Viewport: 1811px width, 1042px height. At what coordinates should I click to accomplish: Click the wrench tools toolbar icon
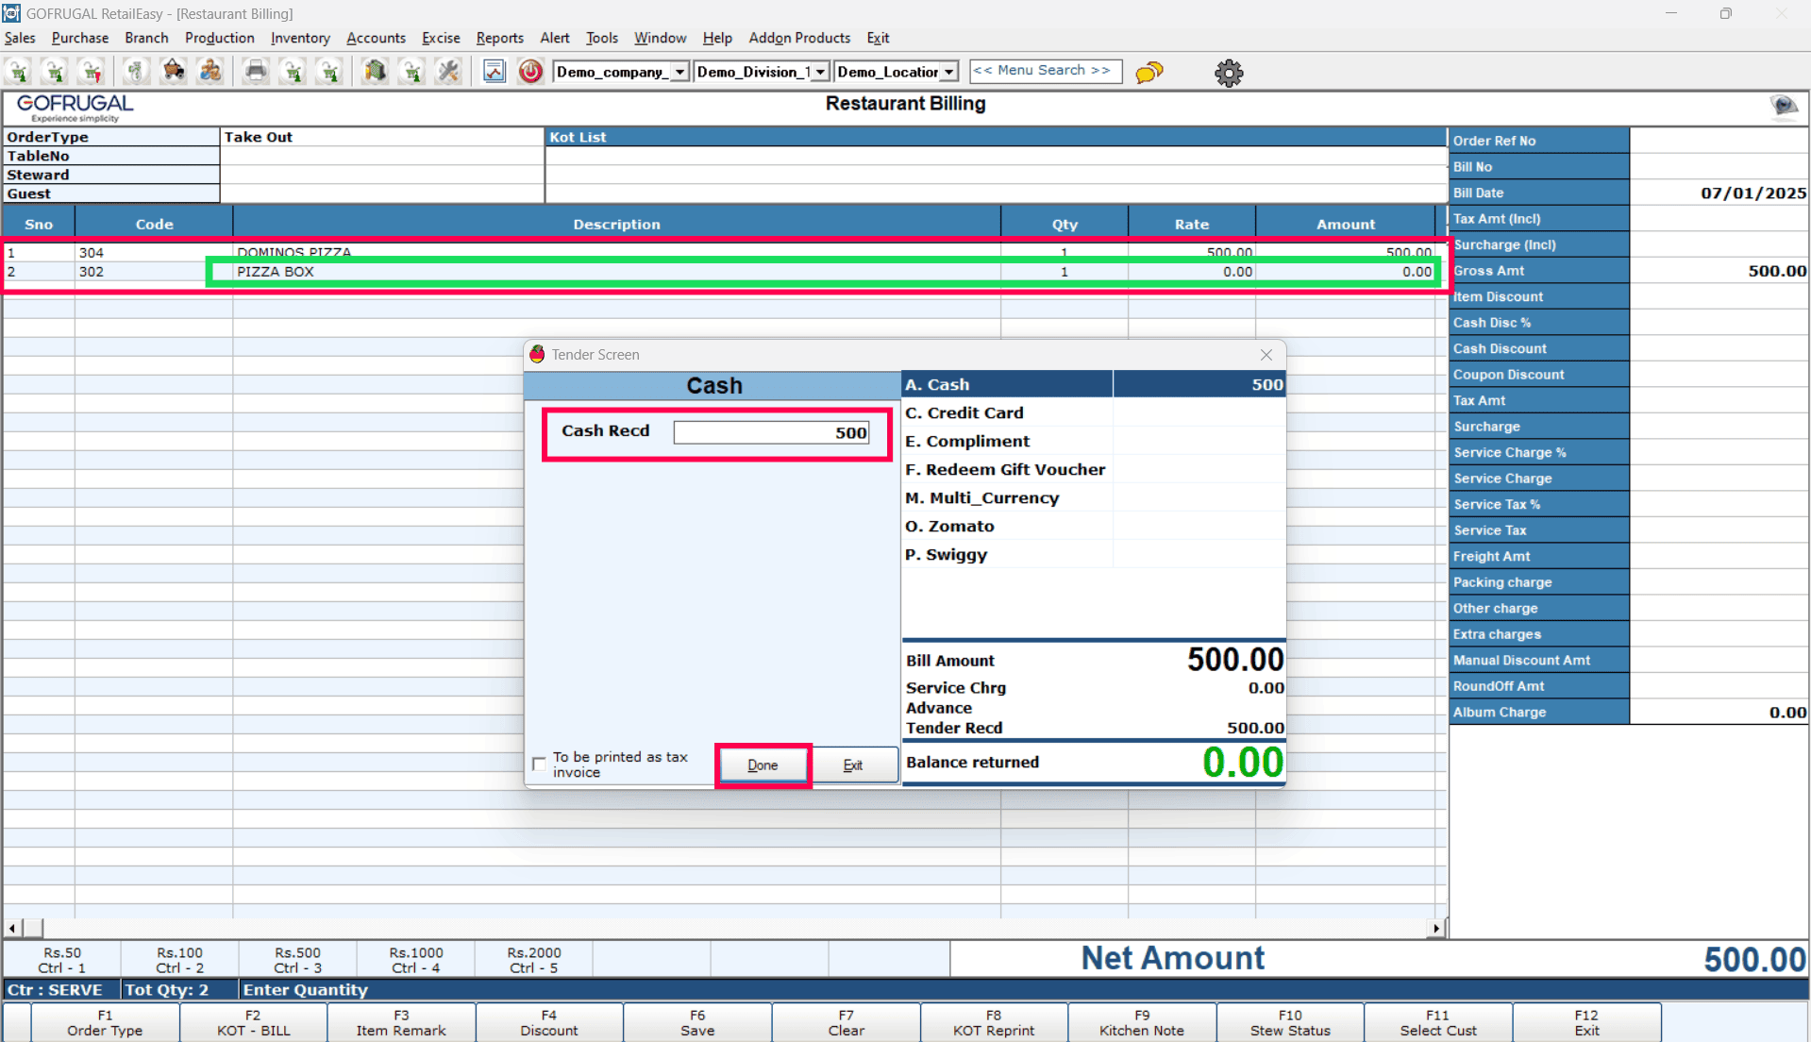click(x=448, y=72)
